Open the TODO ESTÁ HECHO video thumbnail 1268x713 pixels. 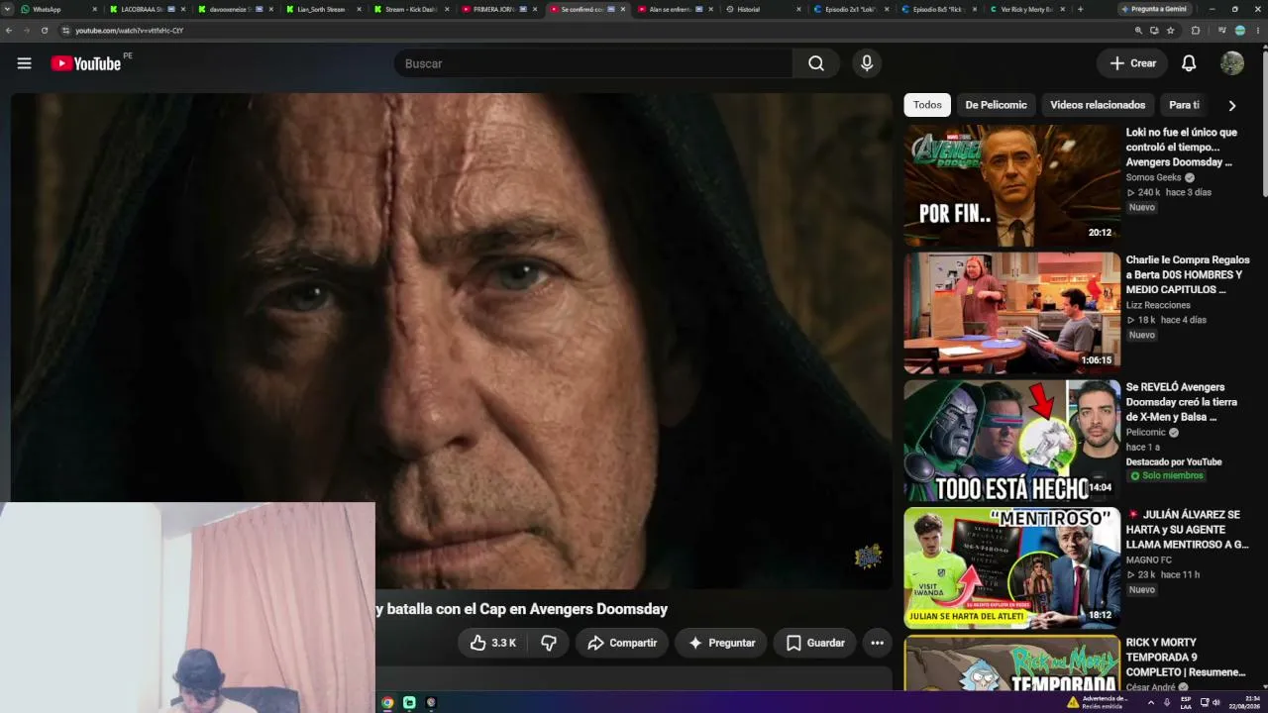coord(1011,441)
